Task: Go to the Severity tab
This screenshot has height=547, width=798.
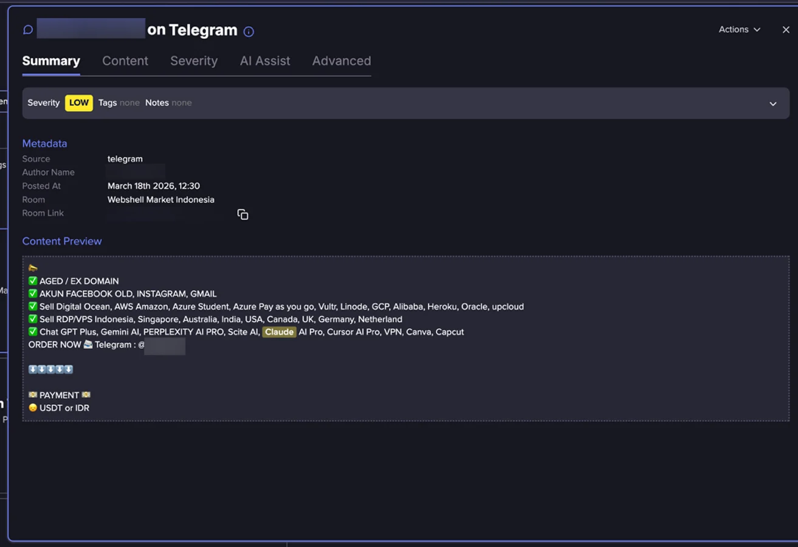Action: [x=194, y=61]
